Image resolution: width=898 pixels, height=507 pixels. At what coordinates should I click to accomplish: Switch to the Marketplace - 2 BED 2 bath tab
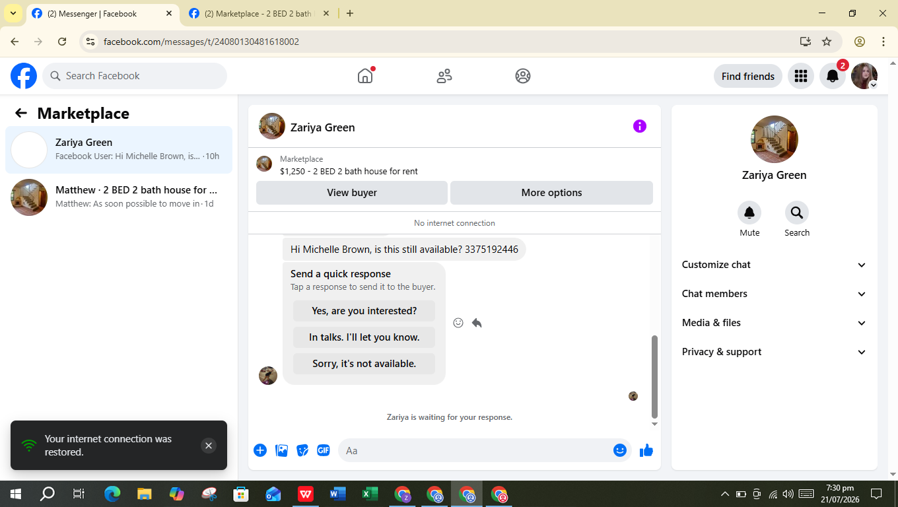[259, 13]
